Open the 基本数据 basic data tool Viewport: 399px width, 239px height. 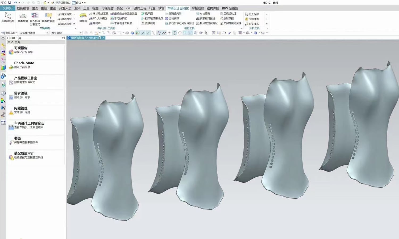(23, 17)
